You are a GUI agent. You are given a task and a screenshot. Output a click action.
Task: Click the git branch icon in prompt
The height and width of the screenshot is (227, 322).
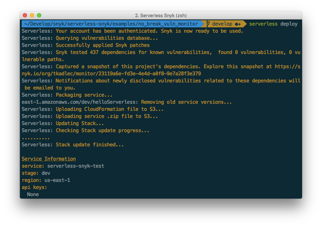click(x=208, y=24)
